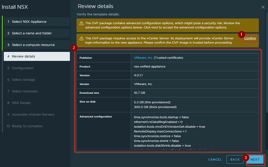Image resolution: width=268 pixels, height=167 pixels.
Task: Click the Vendor row label
Action: (85, 84)
